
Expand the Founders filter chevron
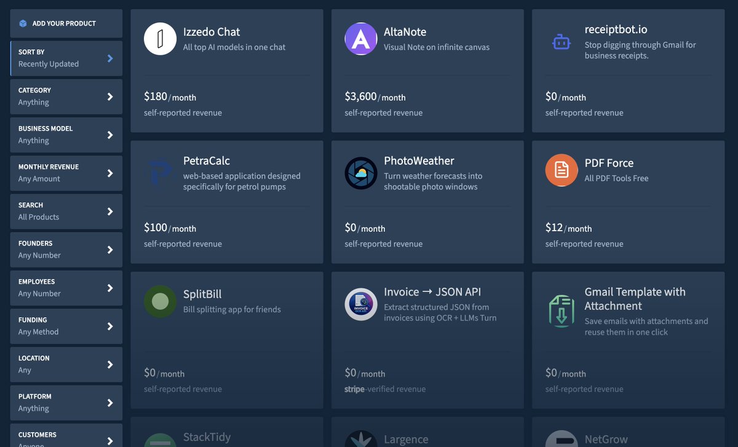click(x=110, y=250)
